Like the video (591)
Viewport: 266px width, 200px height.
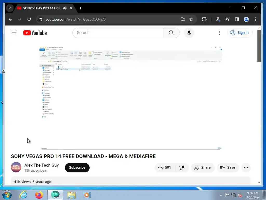[165, 168]
